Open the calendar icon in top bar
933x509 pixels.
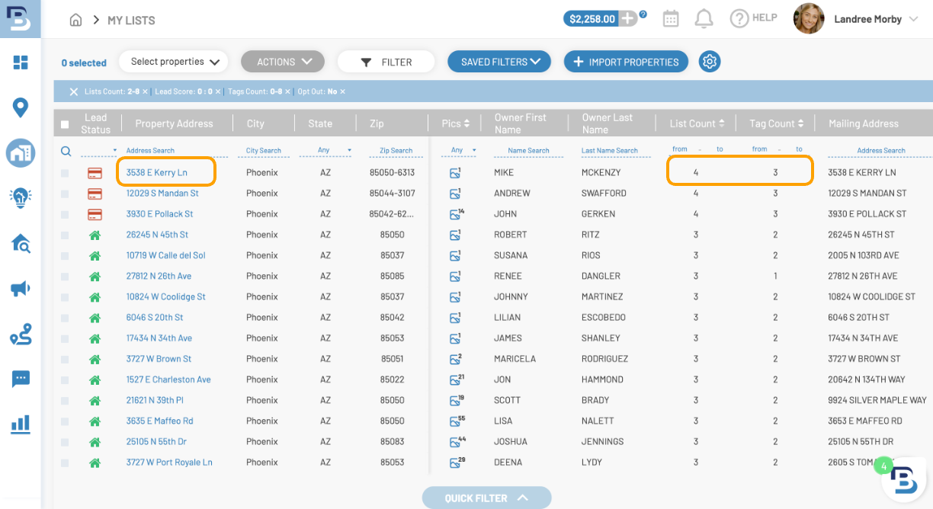[671, 19]
